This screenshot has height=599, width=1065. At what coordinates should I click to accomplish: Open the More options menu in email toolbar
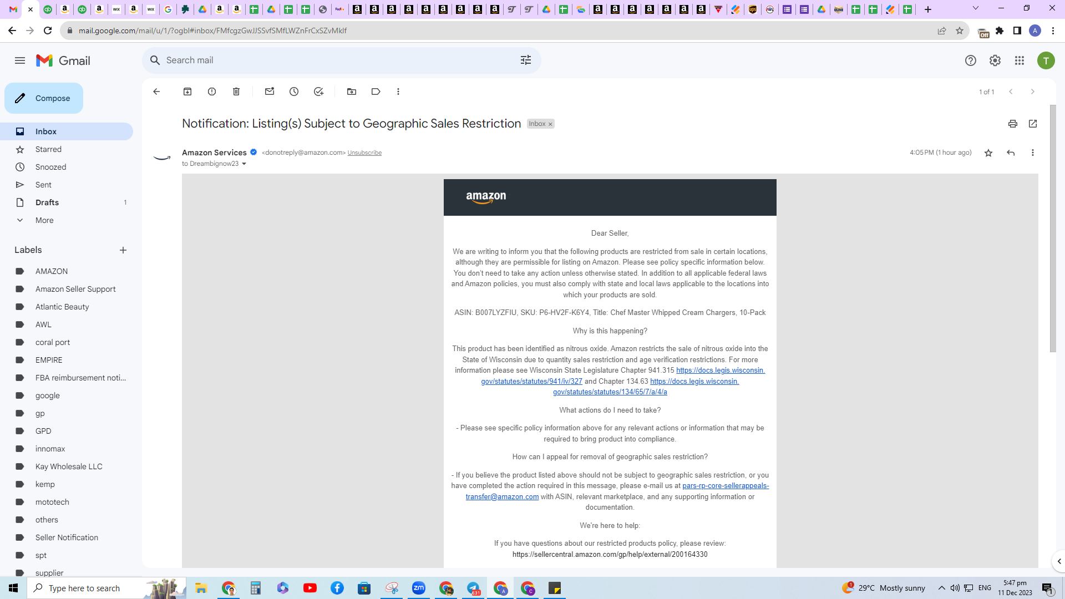(x=398, y=92)
